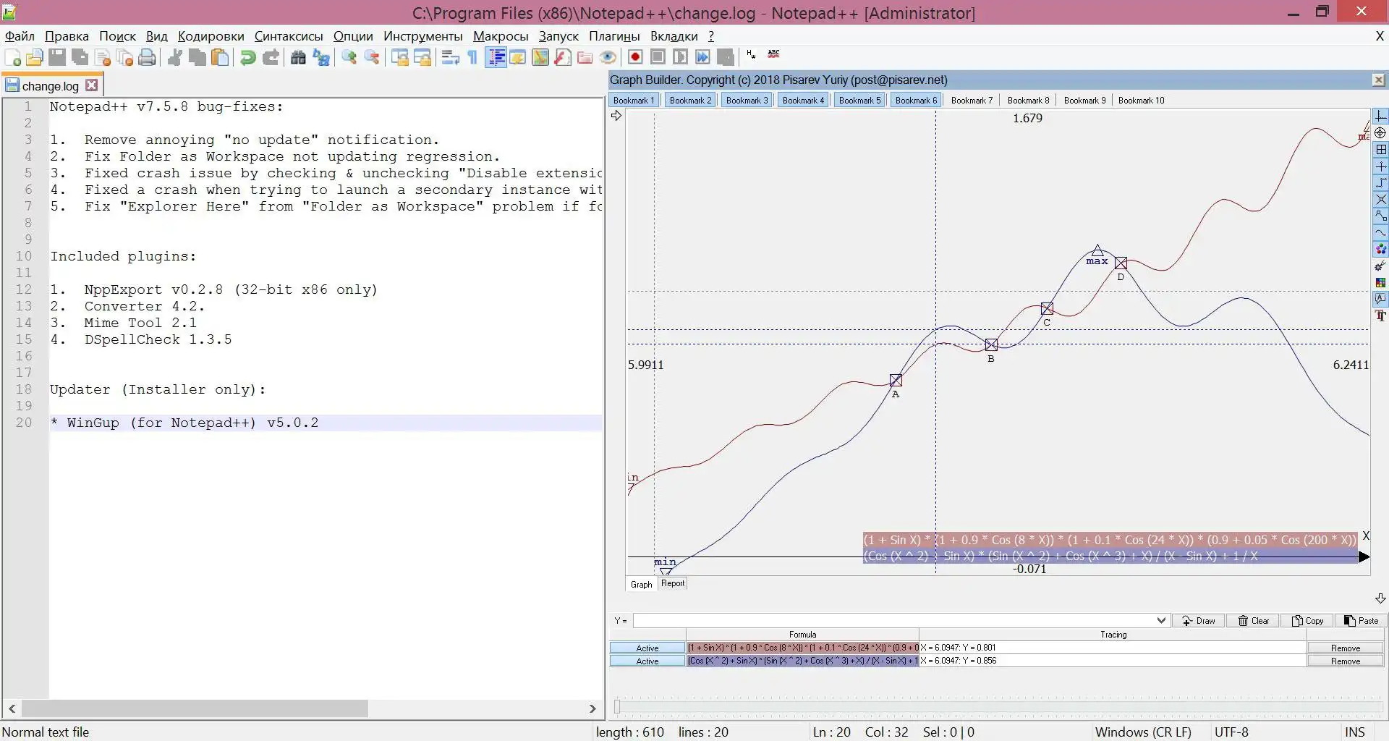Click the Clear button

[1253, 621]
